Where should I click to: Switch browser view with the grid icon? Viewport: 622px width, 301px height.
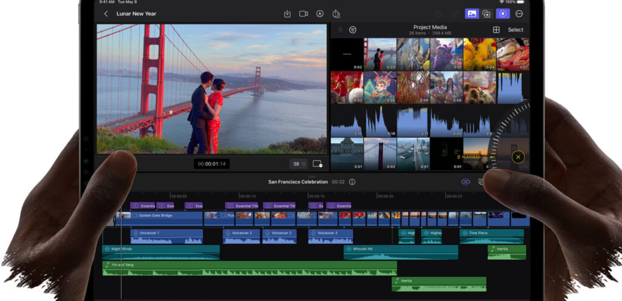(496, 30)
